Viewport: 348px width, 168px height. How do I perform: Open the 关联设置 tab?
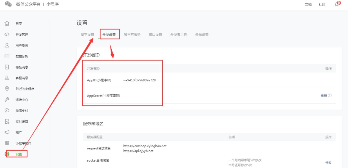coord(202,34)
